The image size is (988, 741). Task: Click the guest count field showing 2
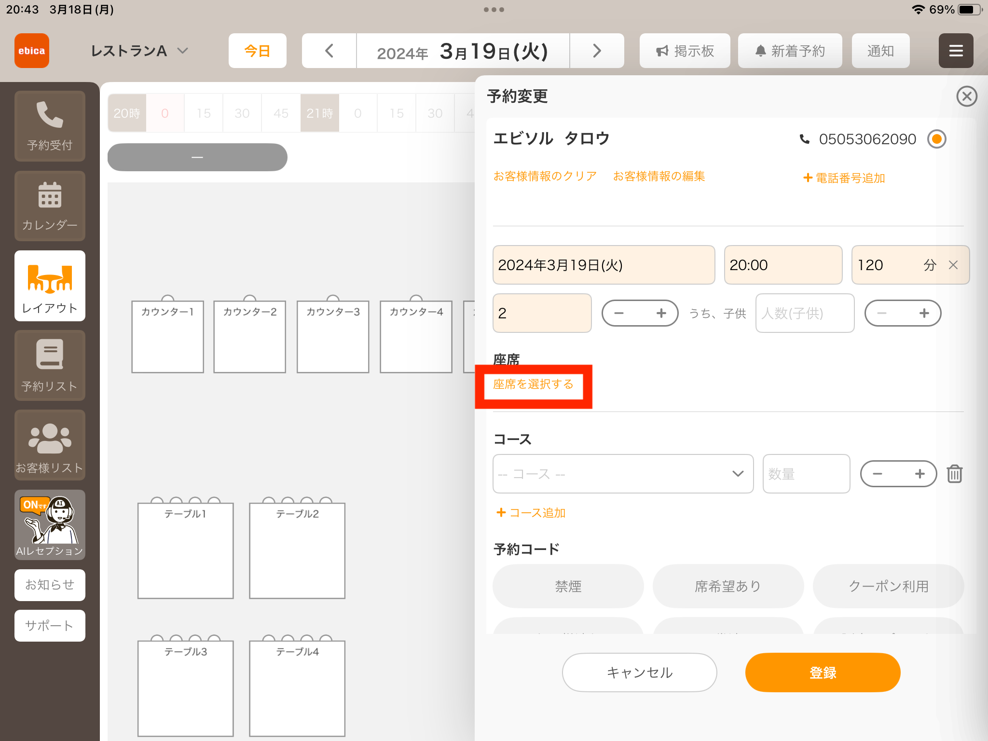point(542,313)
